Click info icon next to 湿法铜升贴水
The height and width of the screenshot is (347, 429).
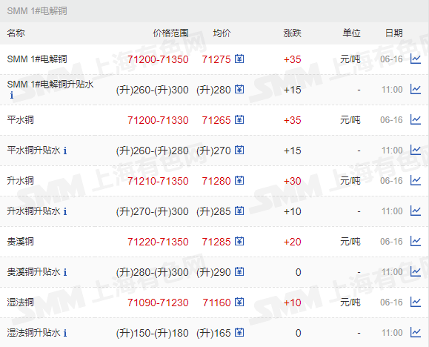tap(65, 333)
